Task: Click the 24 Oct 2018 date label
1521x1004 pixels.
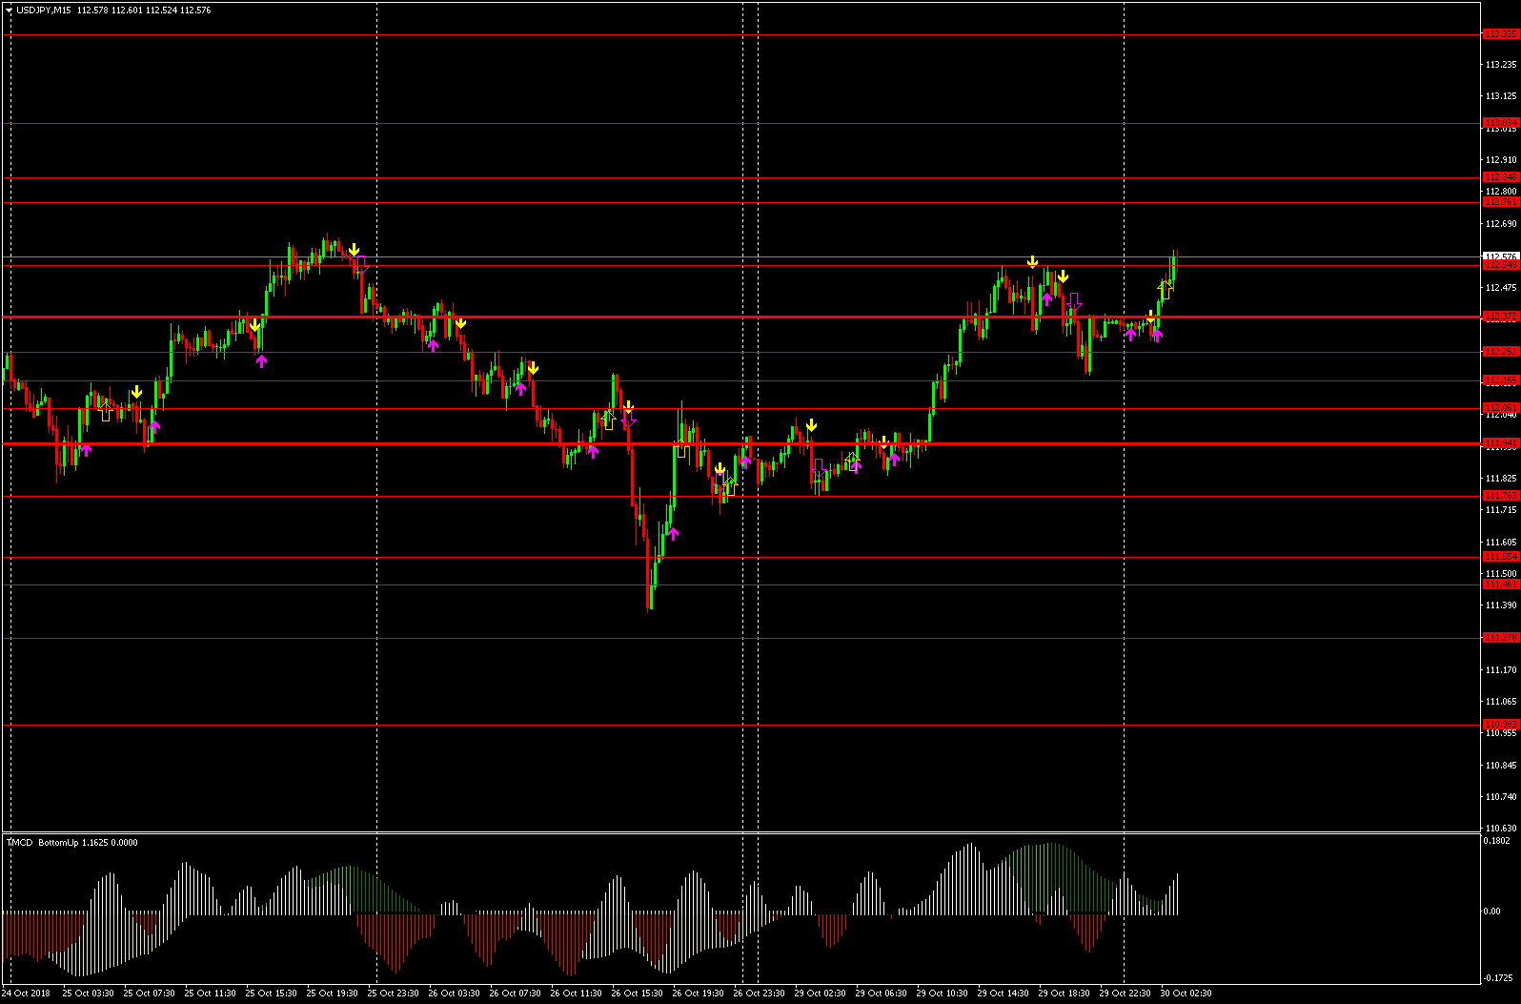Action: (x=27, y=994)
